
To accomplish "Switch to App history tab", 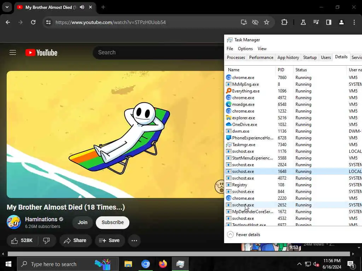I will pos(288,58).
